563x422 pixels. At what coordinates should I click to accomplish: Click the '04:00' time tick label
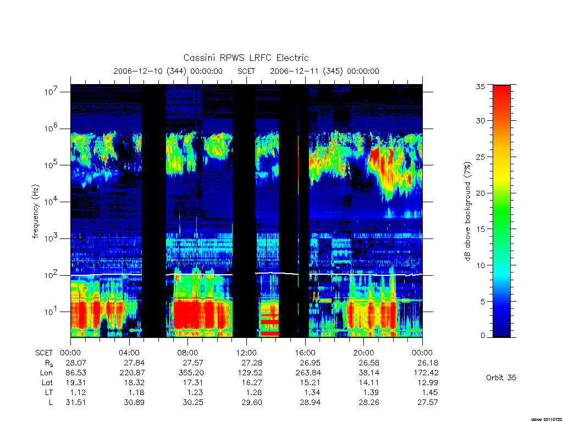pos(129,353)
